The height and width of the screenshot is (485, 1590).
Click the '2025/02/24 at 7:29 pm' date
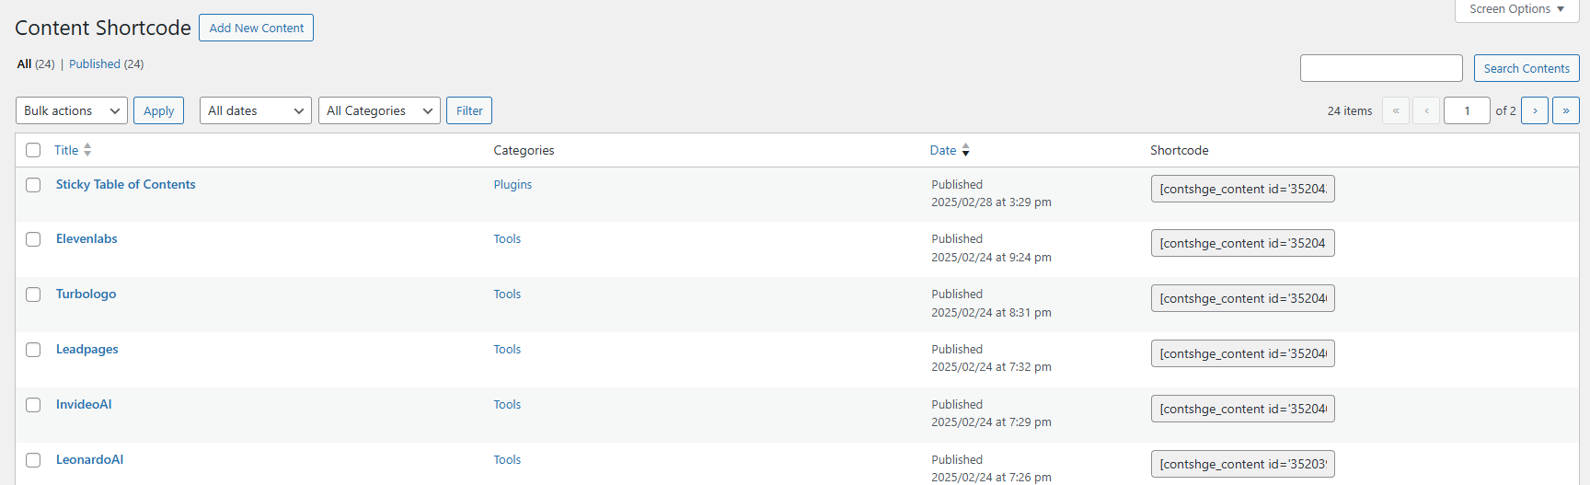tap(991, 422)
